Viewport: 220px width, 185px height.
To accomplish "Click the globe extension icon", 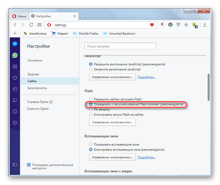I will (x=170, y=25).
